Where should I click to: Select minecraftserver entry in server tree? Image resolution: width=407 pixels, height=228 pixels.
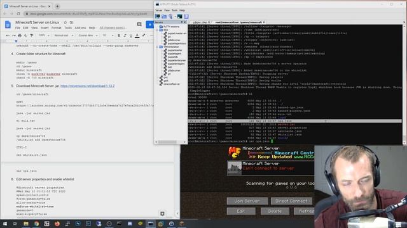point(172,84)
